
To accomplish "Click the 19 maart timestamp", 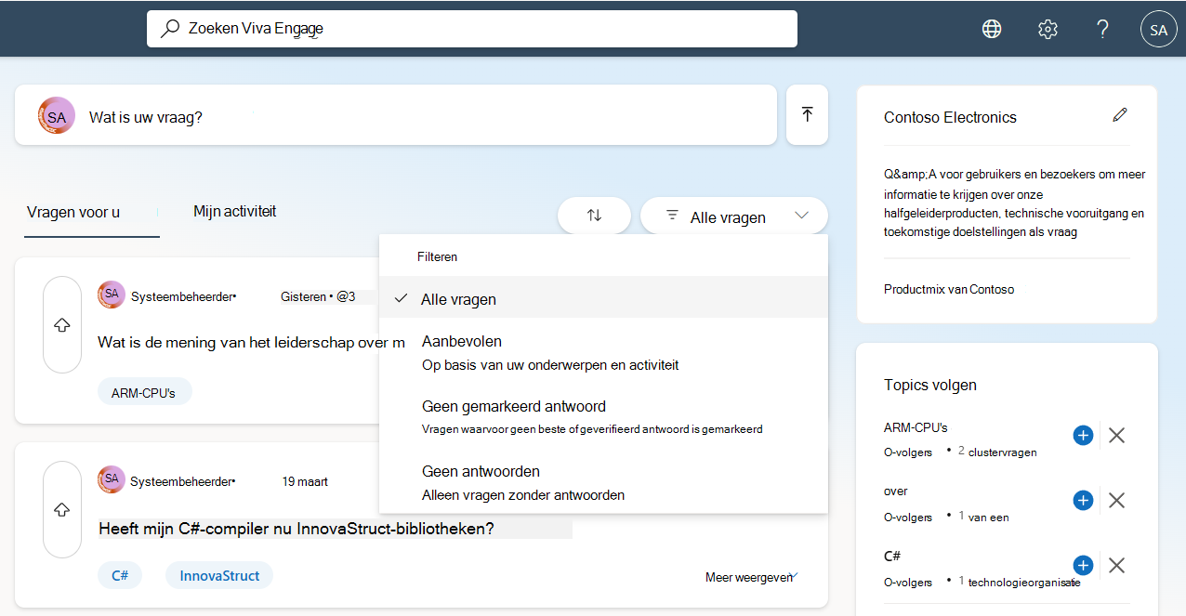I will (x=305, y=481).
